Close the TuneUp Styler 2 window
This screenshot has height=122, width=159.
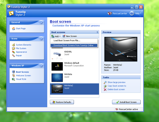tap(141, 7)
